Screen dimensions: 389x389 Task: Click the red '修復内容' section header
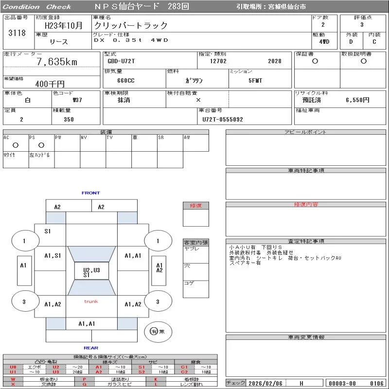306,204
